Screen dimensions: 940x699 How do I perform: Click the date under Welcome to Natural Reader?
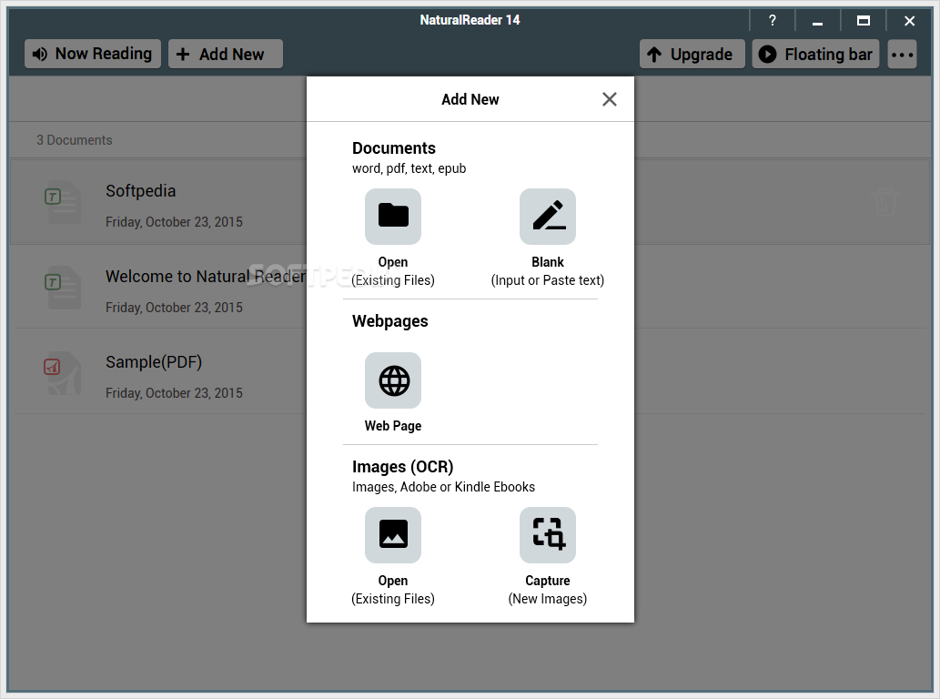(x=174, y=307)
